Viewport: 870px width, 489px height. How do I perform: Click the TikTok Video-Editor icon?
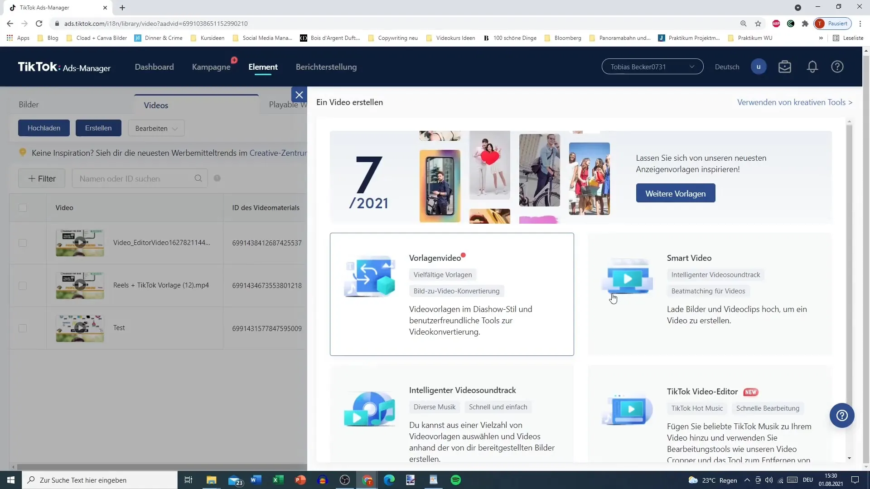tap(628, 409)
